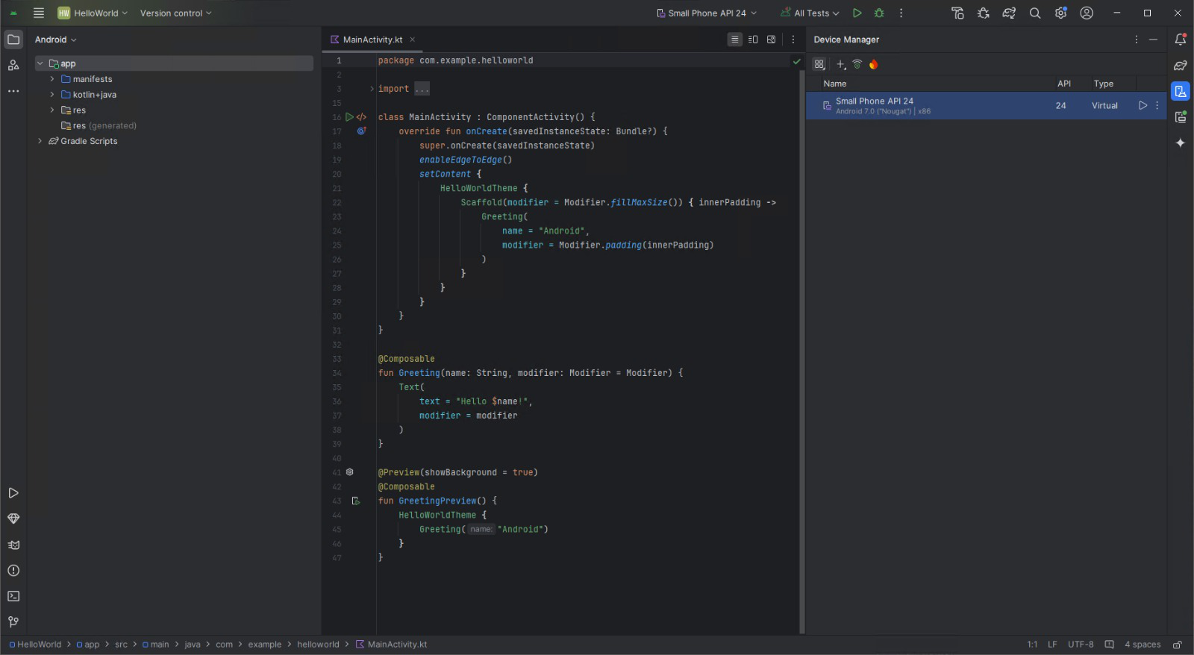The width and height of the screenshot is (1194, 655).
Task: Run the app with the green play icon
Action: [x=857, y=13]
